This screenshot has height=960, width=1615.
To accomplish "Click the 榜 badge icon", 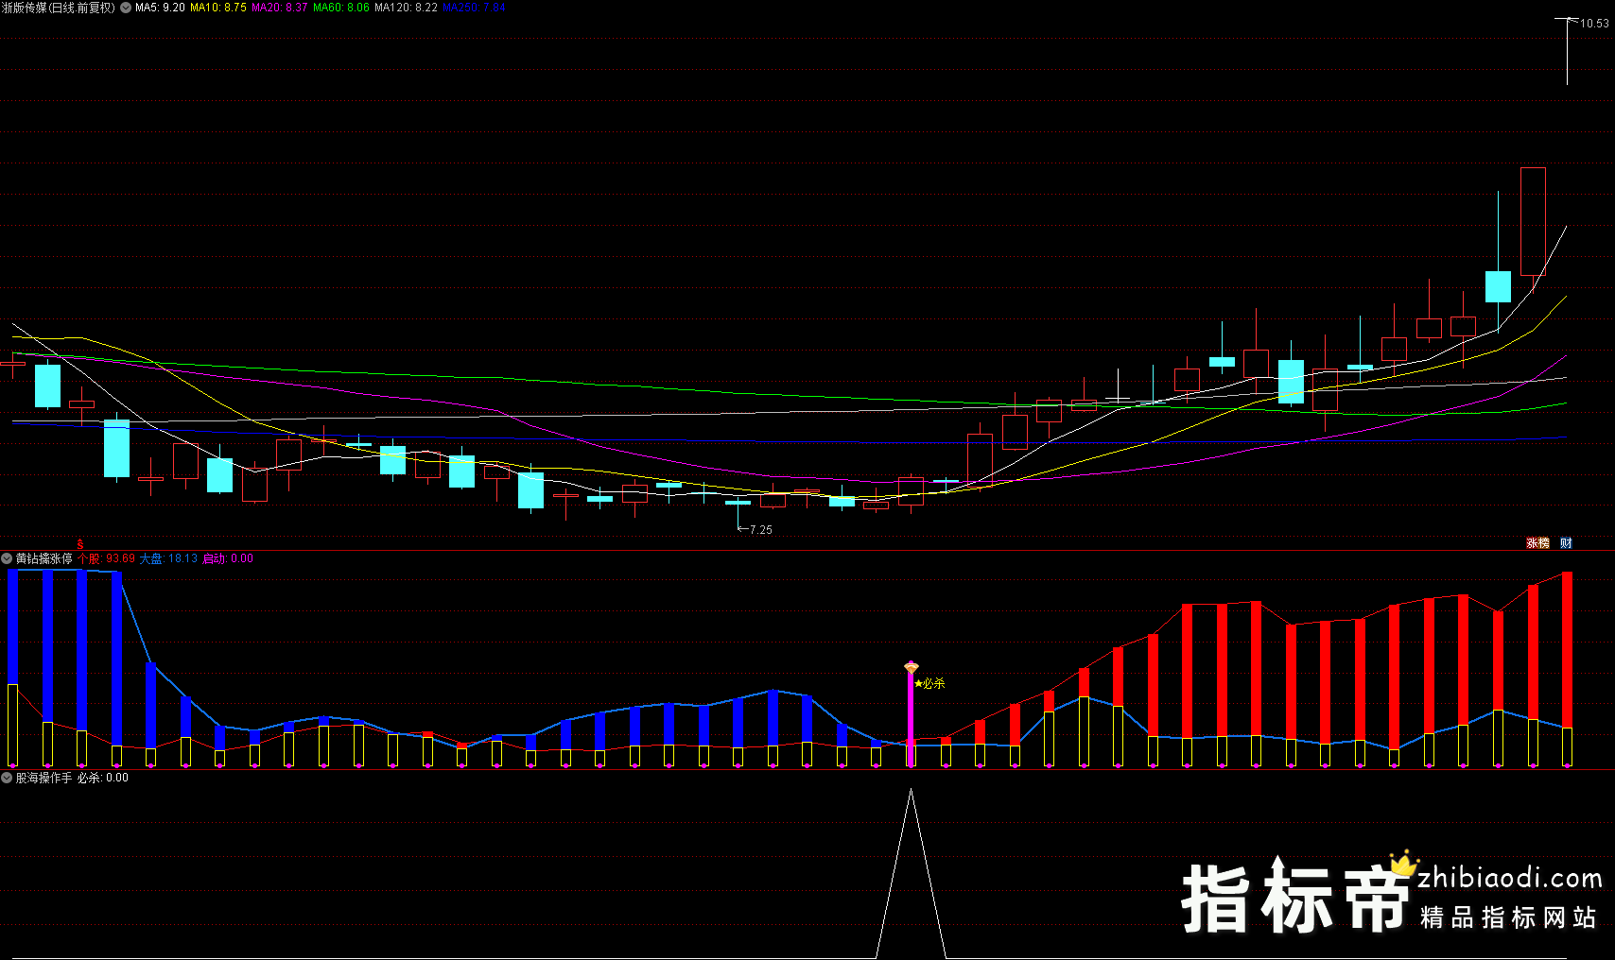I will click(1544, 543).
